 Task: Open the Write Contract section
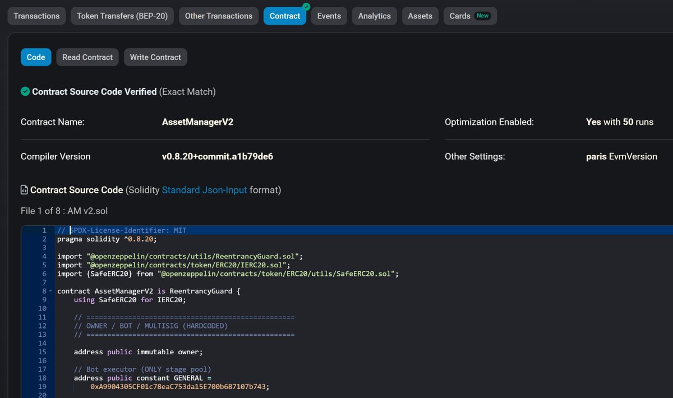click(155, 57)
